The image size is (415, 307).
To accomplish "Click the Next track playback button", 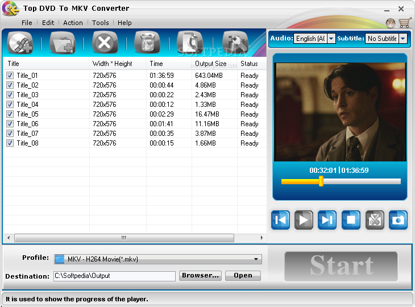I will 327,220.
